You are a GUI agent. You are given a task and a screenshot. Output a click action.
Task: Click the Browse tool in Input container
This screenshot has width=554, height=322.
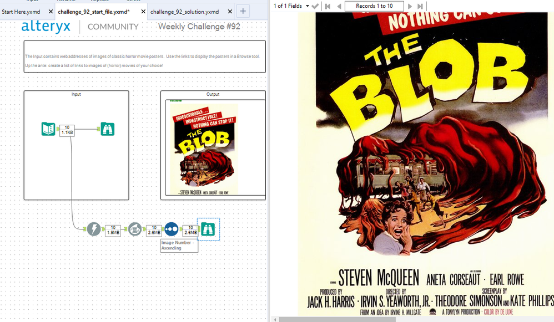tap(107, 129)
